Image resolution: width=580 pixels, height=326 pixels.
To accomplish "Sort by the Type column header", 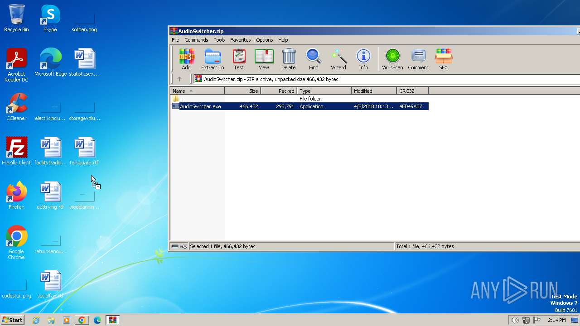I will coord(324,91).
